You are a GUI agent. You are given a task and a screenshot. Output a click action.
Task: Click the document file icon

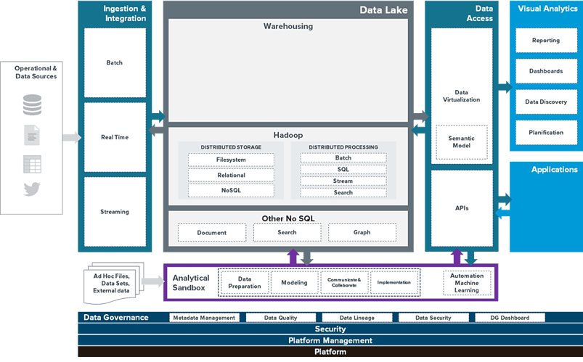32,135
